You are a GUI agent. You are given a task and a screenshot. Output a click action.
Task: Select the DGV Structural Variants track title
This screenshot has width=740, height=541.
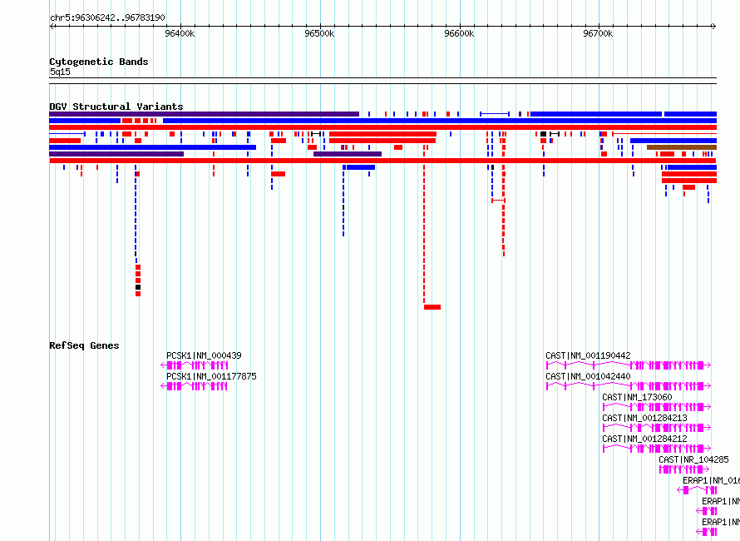pyautogui.click(x=116, y=107)
